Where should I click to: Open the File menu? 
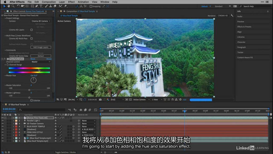click(30, 2)
